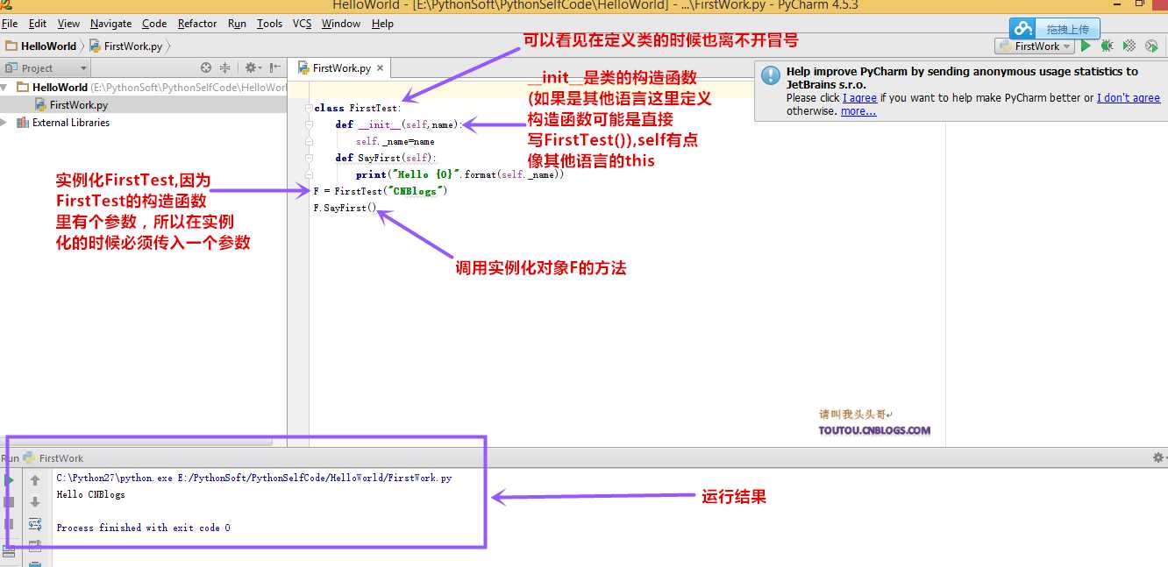Viewport: 1168px width, 567px height.
Task: Open the Run menu
Action: click(237, 24)
